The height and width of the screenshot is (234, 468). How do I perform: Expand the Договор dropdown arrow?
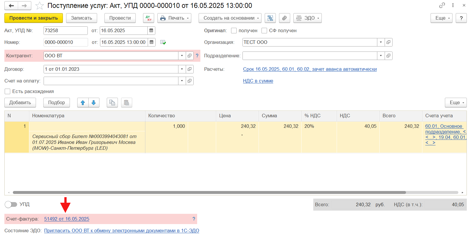click(182, 69)
